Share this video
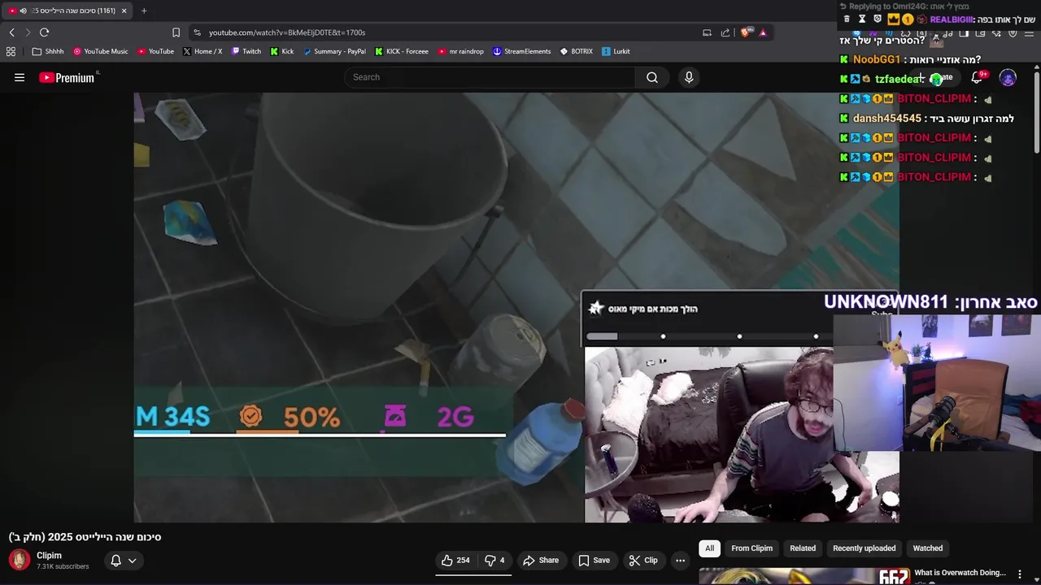The height and width of the screenshot is (585, 1041). [x=541, y=560]
